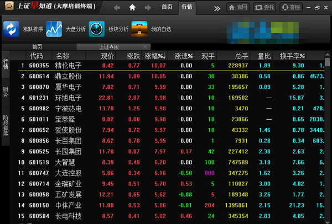The height and width of the screenshot is (224, 332).
Task: Open the 板块分析 label
Action: [118, 29]
